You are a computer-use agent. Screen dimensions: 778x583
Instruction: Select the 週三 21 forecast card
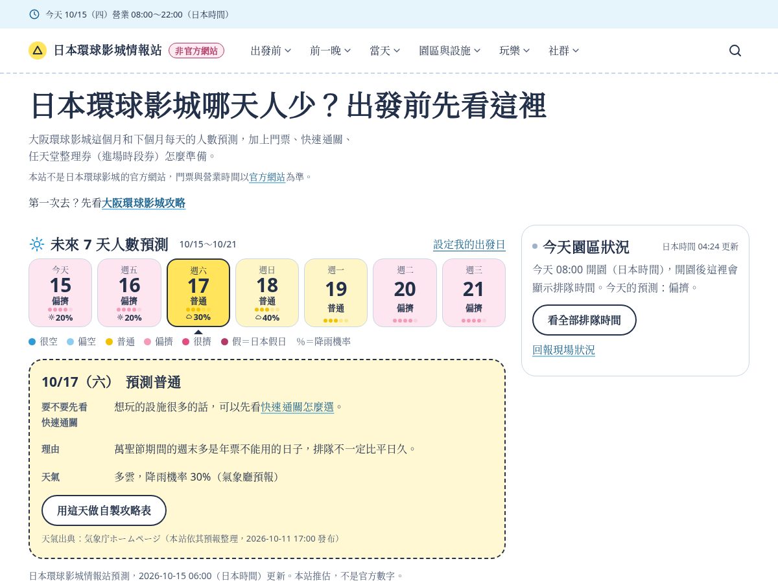pyautogui.click(x=474, y=293)
